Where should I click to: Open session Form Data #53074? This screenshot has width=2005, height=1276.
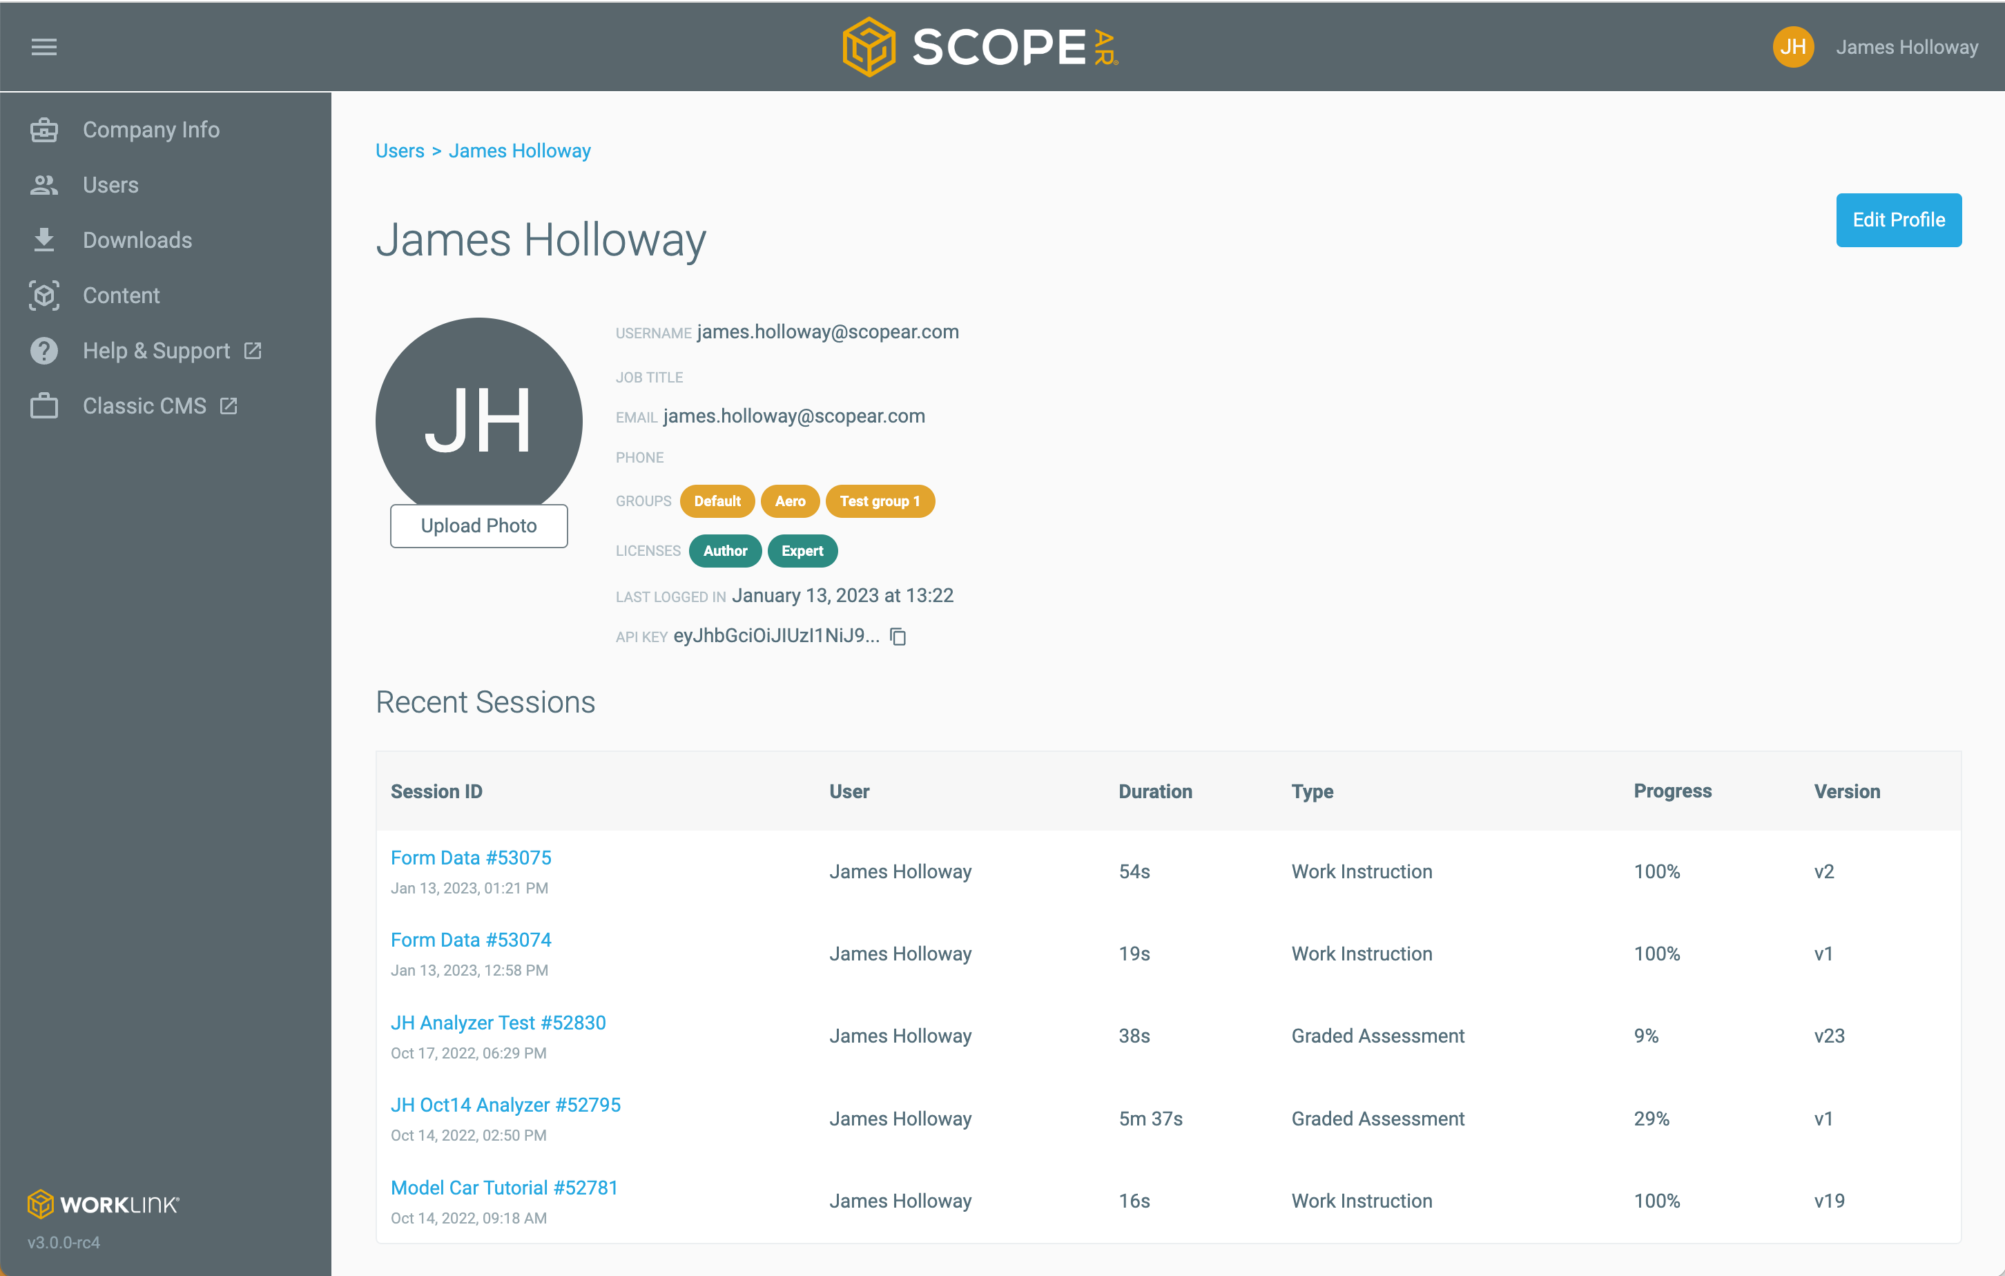(472, 940)
